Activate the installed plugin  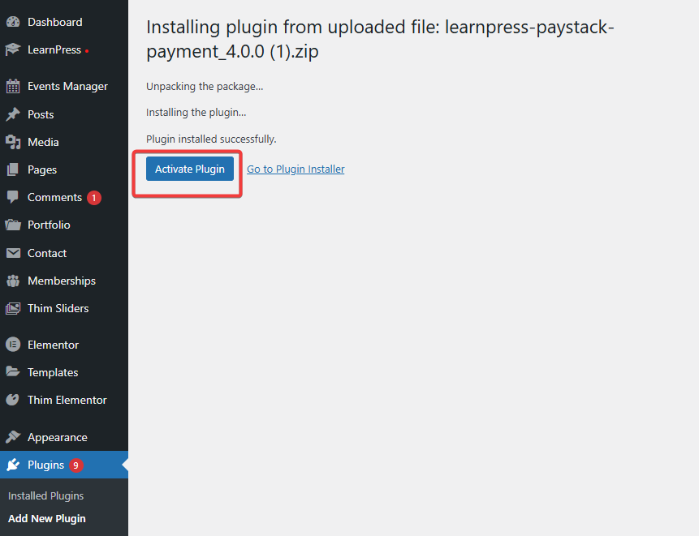[190, 169]
